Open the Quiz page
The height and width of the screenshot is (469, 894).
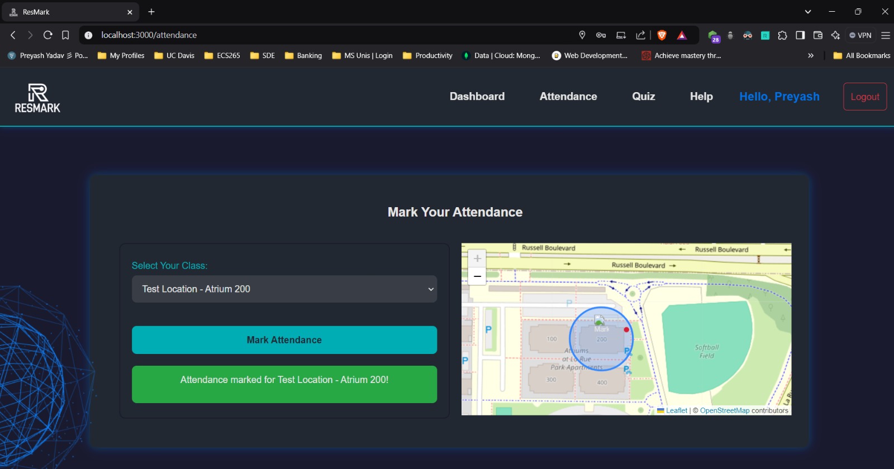[644, 97]
